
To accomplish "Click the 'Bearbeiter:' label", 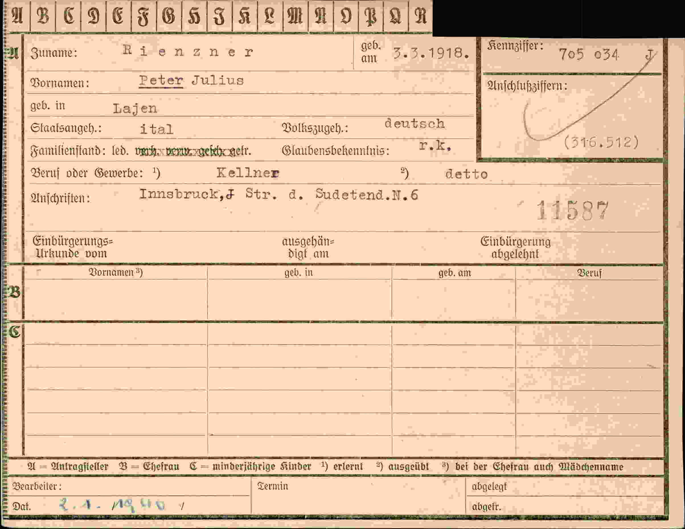I will point(37,486).
